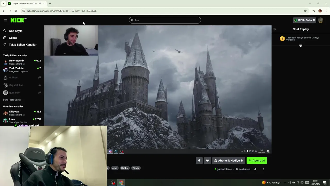
Task: Go forward with the browser forward arrow
Action: click(10, 11)
